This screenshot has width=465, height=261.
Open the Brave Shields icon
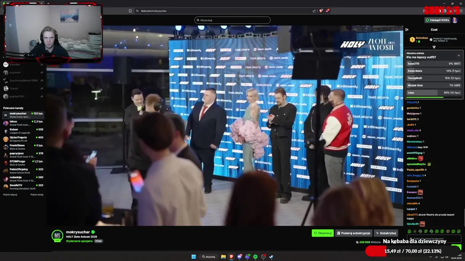(321, 11)
